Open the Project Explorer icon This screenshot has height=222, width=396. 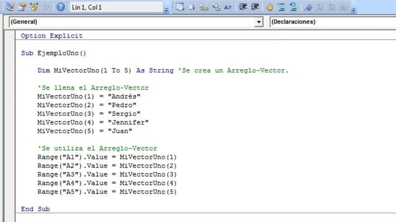pyautogui.click(x=10, y=7)
